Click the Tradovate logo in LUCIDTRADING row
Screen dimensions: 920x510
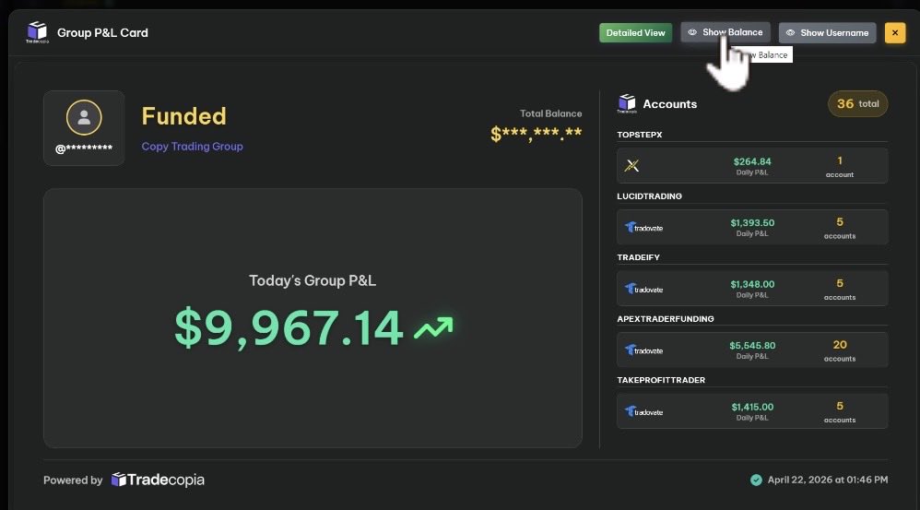point(643,228)
